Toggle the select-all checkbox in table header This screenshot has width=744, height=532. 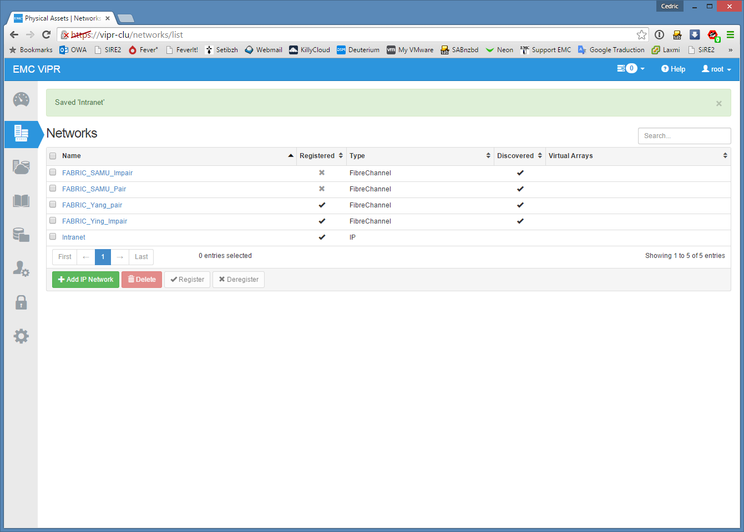[x=53, y=156]
